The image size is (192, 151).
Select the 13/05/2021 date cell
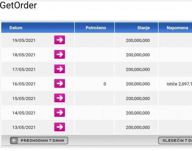click(x=24, y=128)
